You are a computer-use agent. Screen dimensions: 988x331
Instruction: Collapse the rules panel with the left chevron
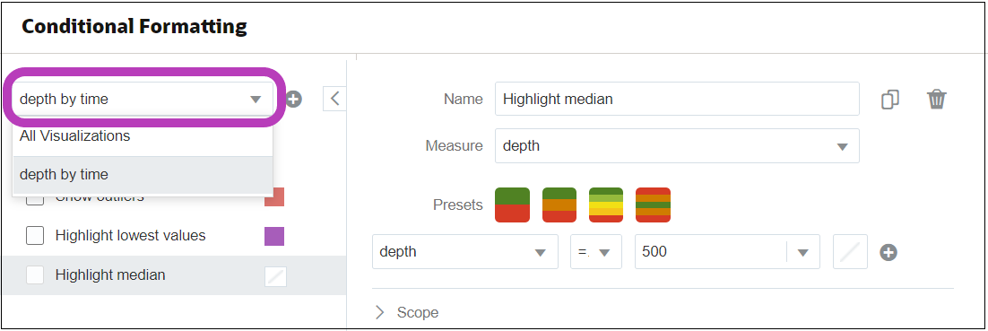tap(335, 99)
